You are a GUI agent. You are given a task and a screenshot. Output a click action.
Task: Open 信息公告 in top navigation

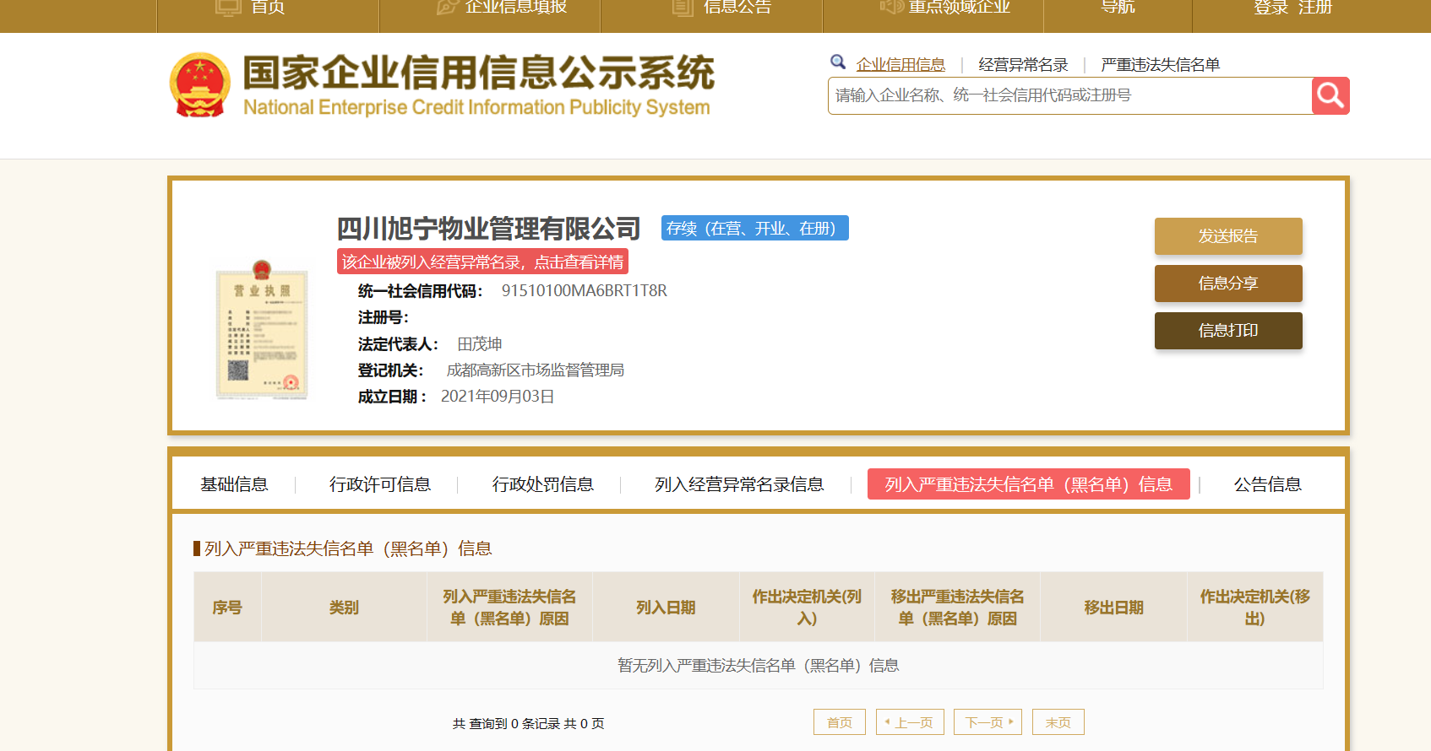pos(737,8)
